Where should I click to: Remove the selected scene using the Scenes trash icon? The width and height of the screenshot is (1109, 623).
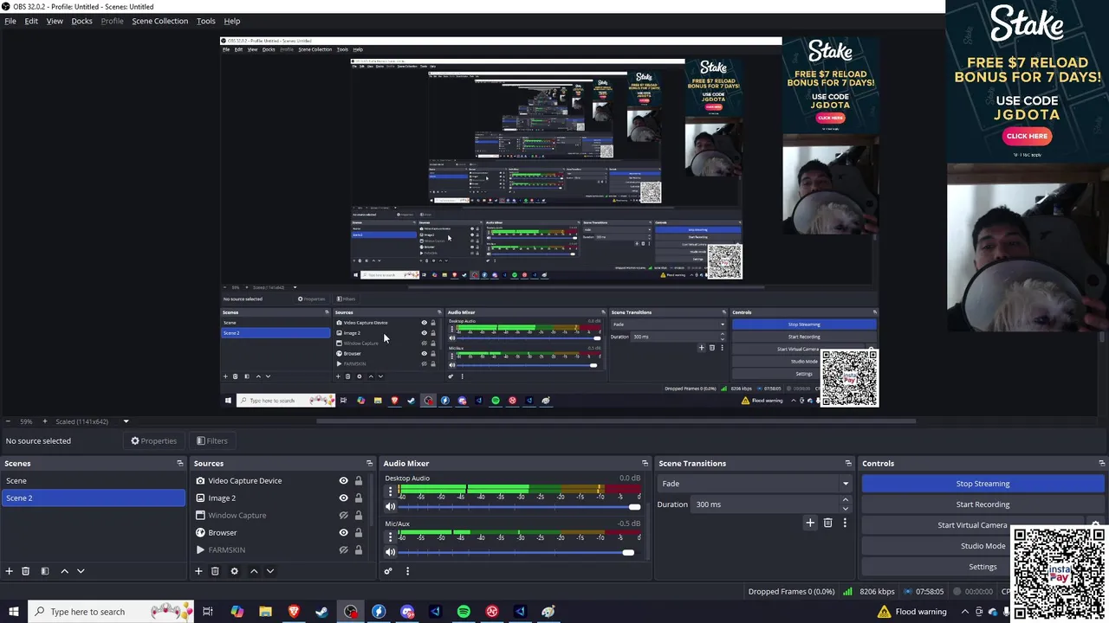point(26,571)
